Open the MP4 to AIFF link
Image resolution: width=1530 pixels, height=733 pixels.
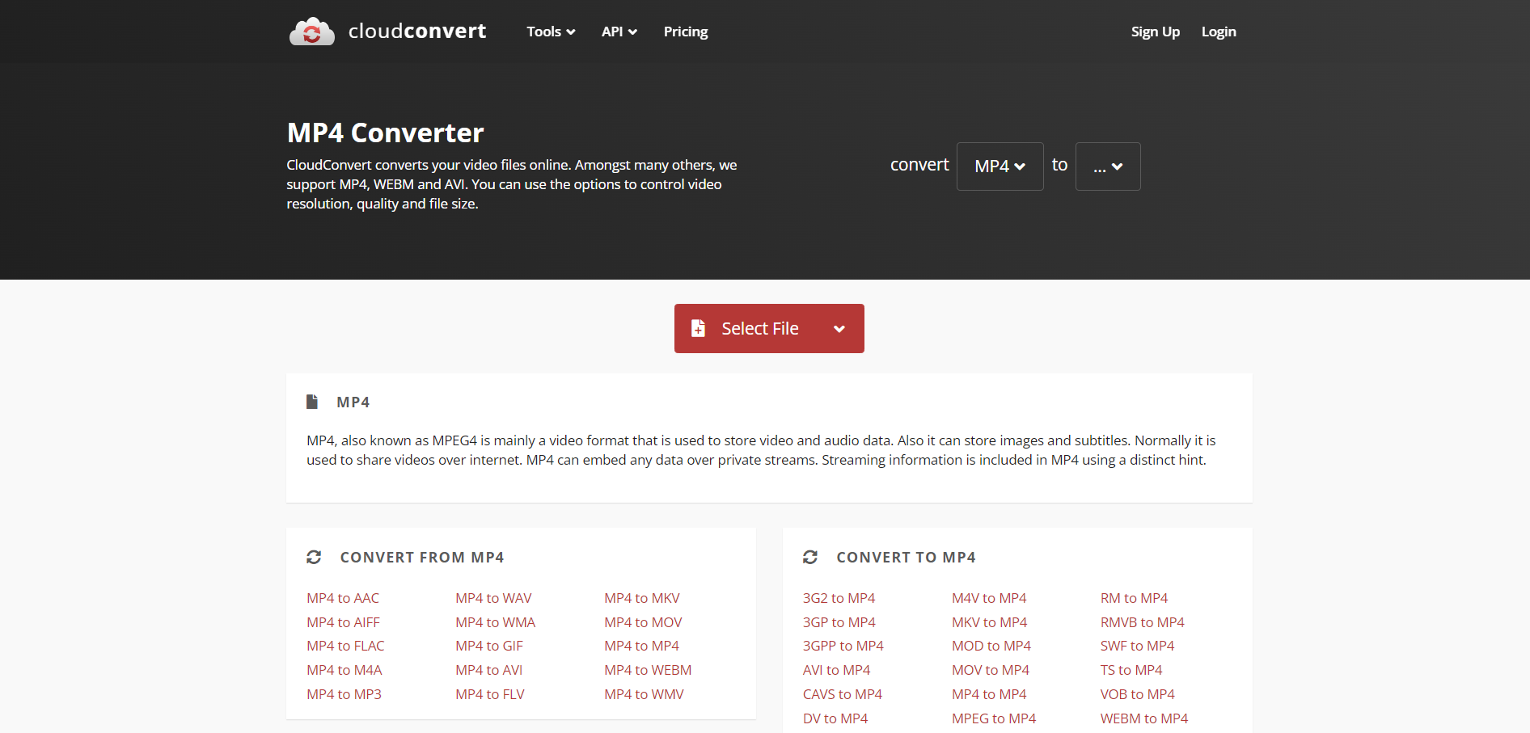(x=343, y=622)
